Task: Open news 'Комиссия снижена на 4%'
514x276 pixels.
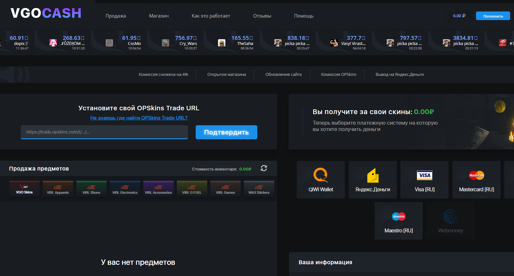Action: [163, 75]
